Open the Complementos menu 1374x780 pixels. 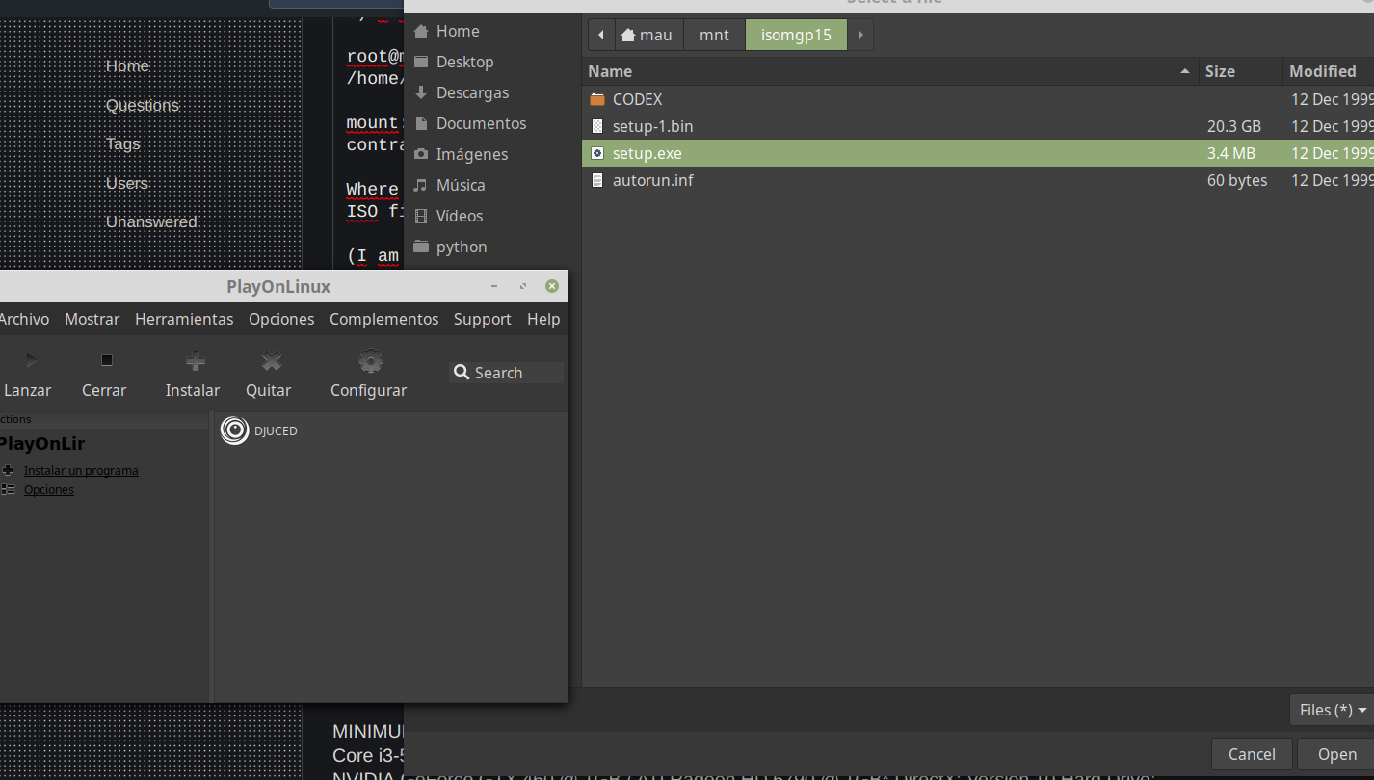pos(384,319)
